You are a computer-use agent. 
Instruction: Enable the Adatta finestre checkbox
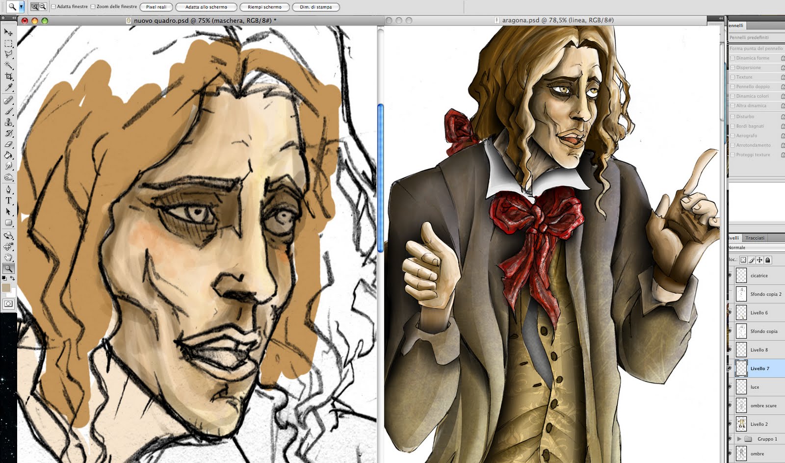[53, 7]
